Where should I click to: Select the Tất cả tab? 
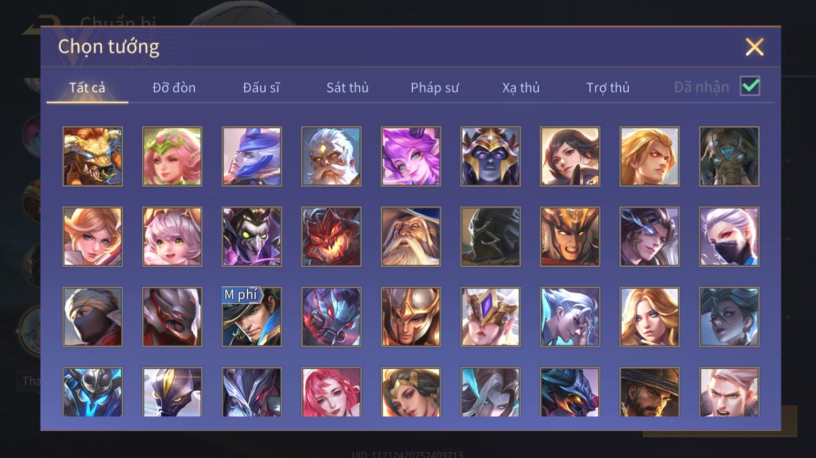click(87, 87)
